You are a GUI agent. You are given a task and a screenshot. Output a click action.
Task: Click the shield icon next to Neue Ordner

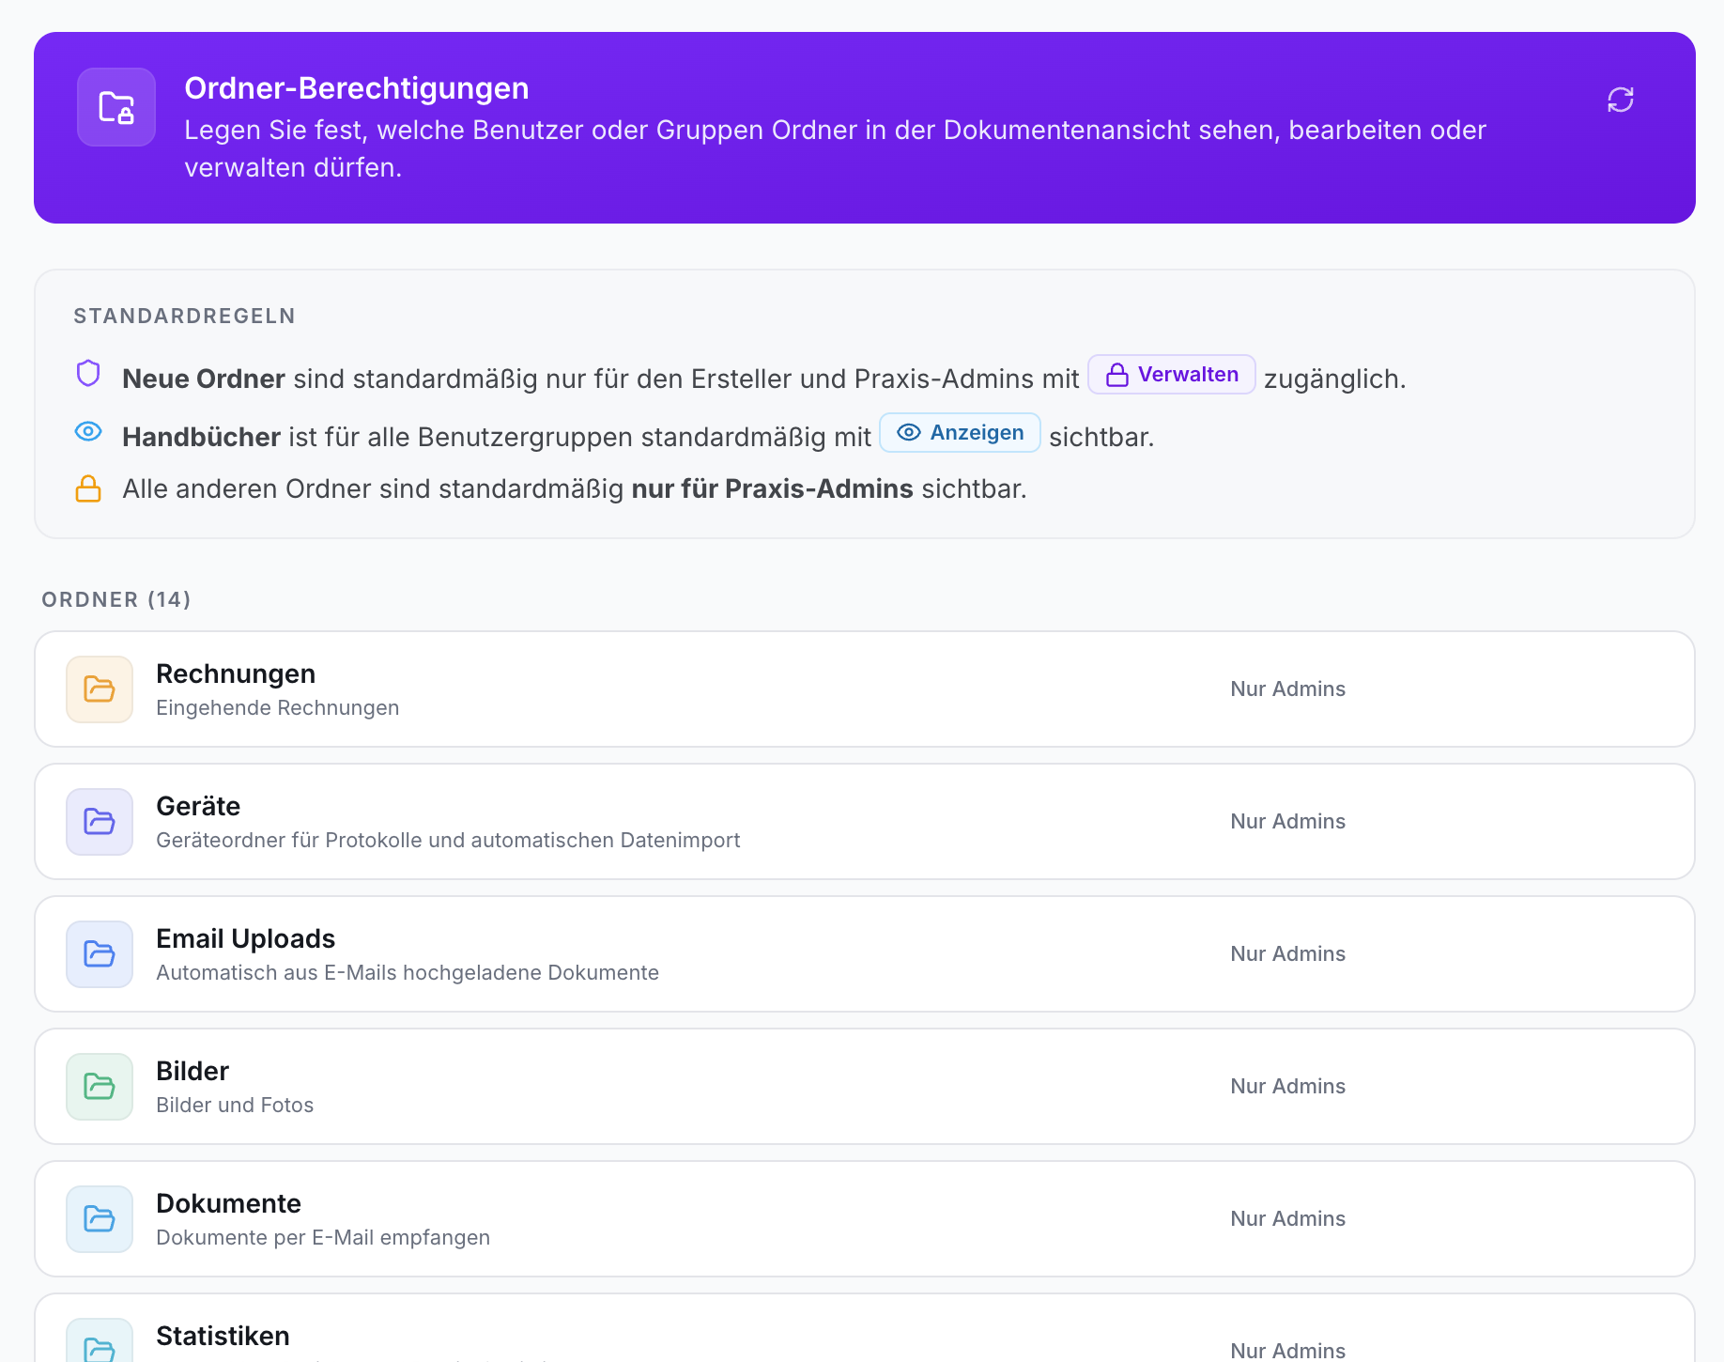click(88, 374)
